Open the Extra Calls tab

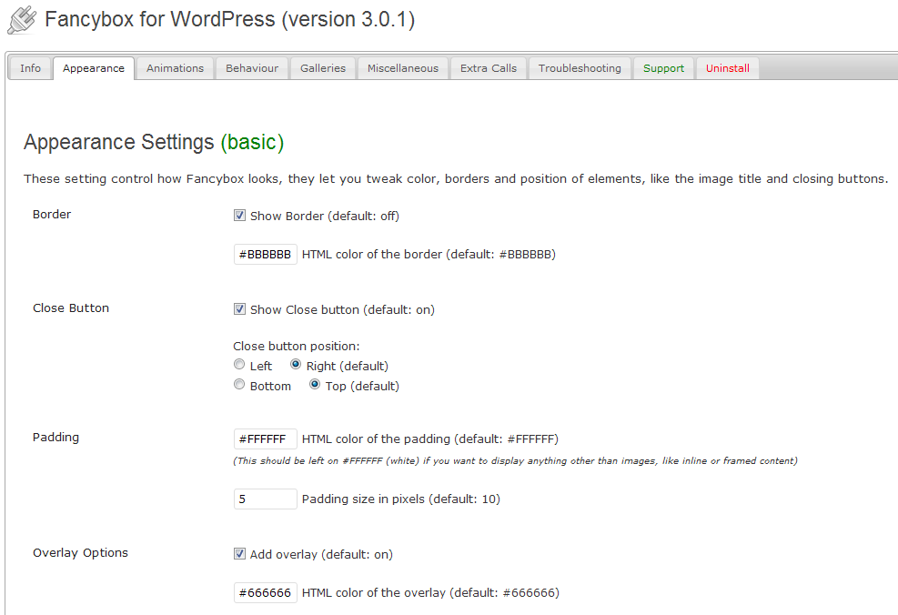pyautogui.click(x=488, y=68)
